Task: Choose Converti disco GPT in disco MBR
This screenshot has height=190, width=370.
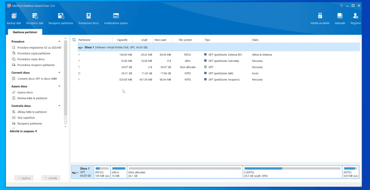Action: pyautogui.click(x=37, y=78)
